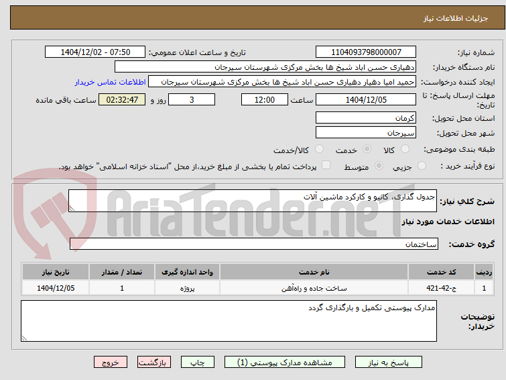Click the quantity cell 1 beside پروژه
Image resolution: width=506 pixels, height=380 pixels.
coord(122,288)
